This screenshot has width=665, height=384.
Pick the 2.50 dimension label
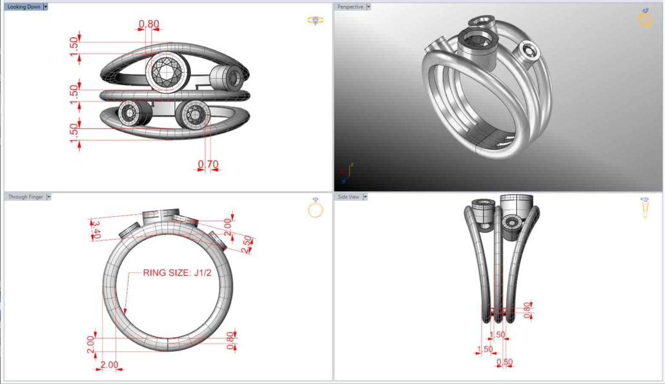[245, 243]
